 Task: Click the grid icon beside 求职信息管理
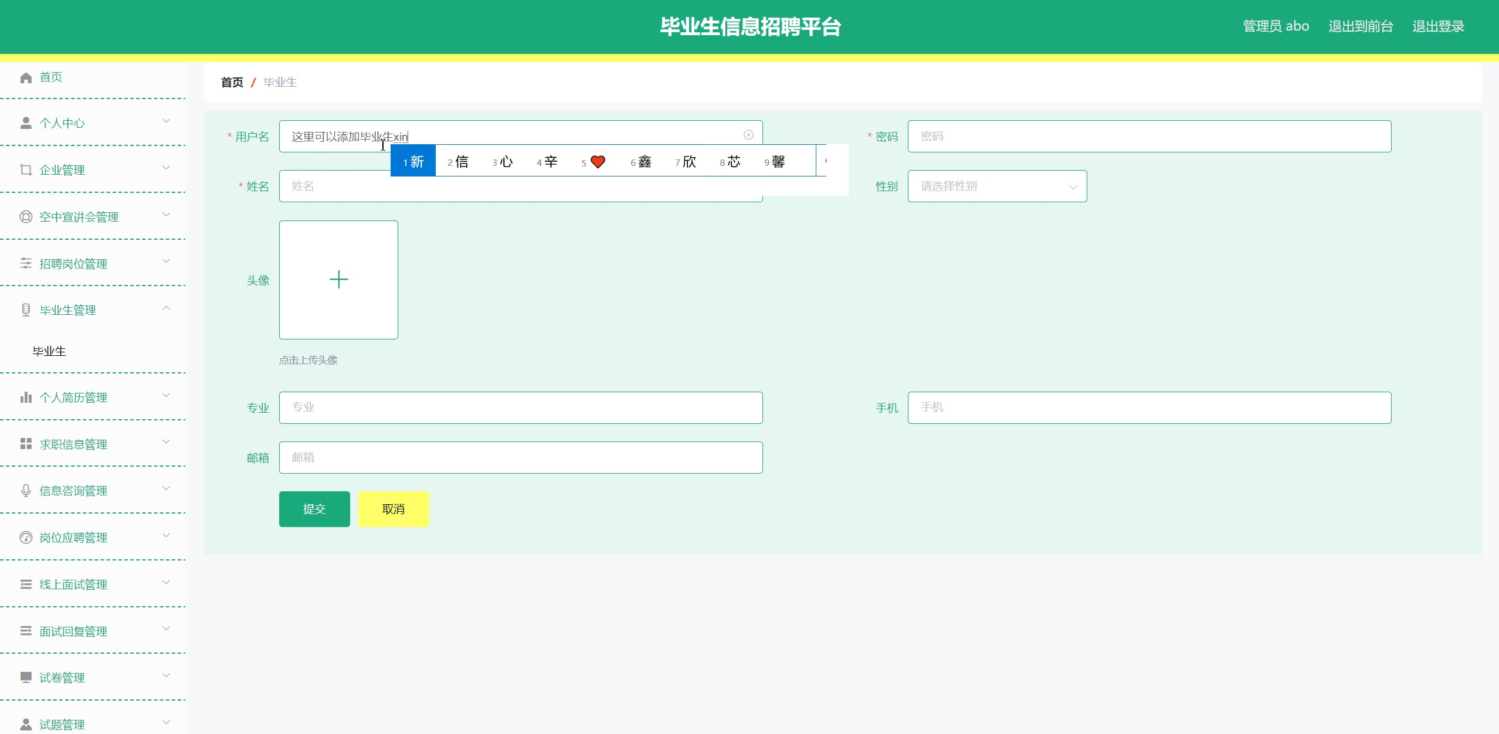pyautogui.click(x=26, y=444)
